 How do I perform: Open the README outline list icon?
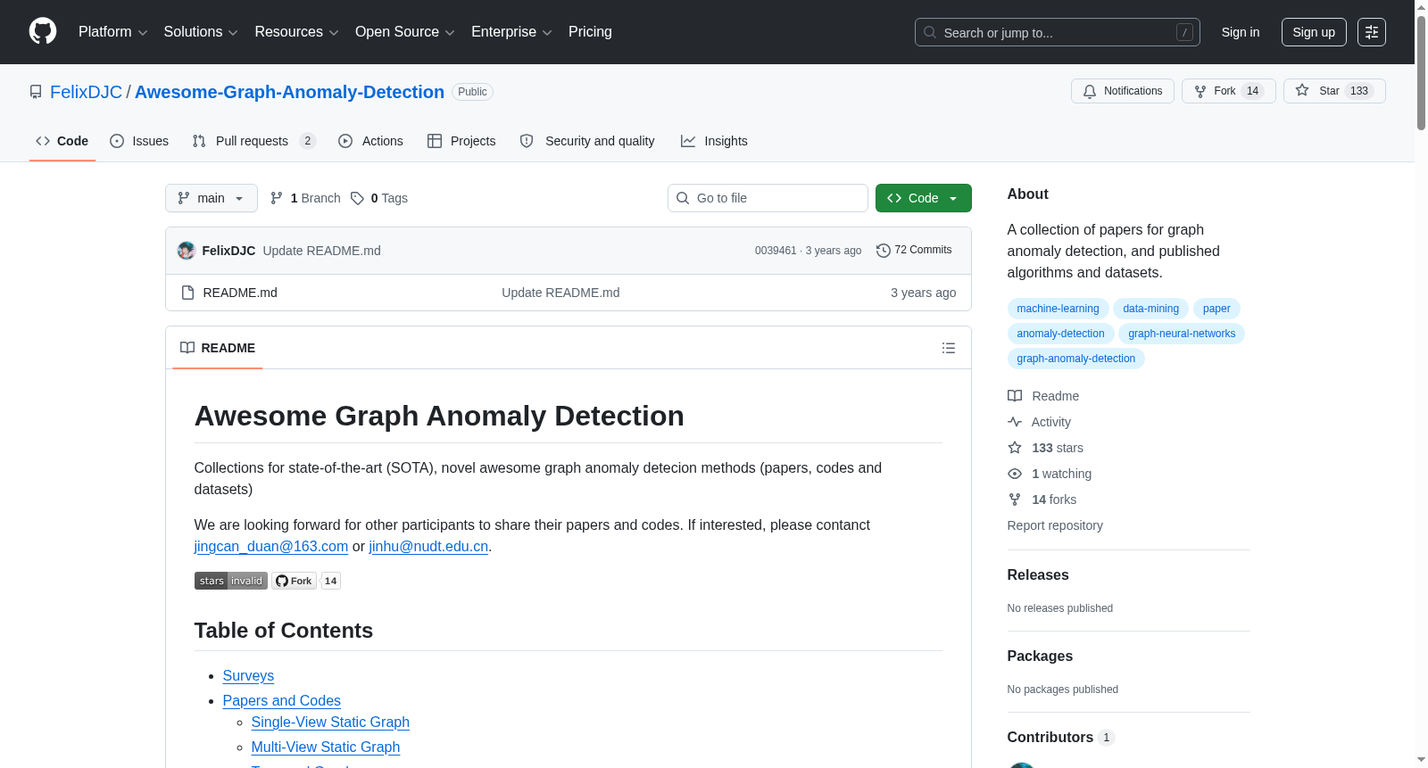coord(949,348)
